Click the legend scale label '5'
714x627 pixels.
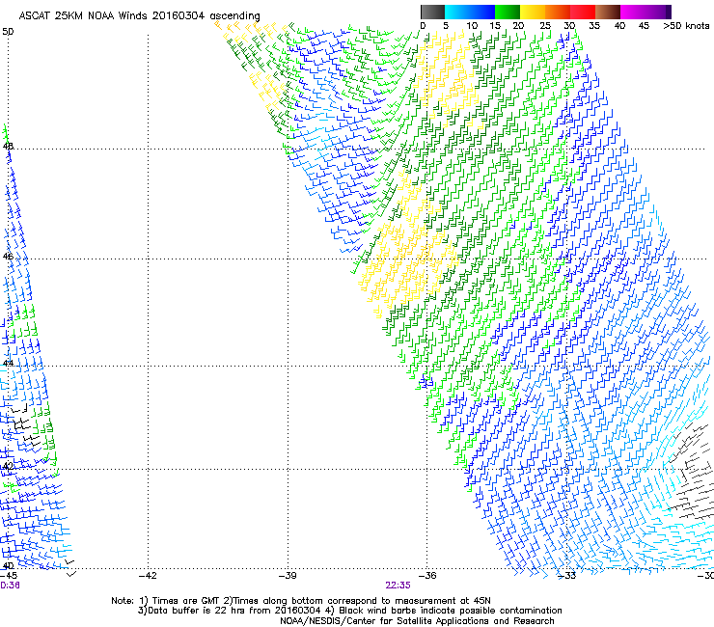[446, 26]
